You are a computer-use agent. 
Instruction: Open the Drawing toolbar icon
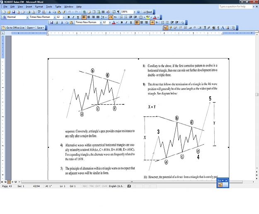[108, 12]
